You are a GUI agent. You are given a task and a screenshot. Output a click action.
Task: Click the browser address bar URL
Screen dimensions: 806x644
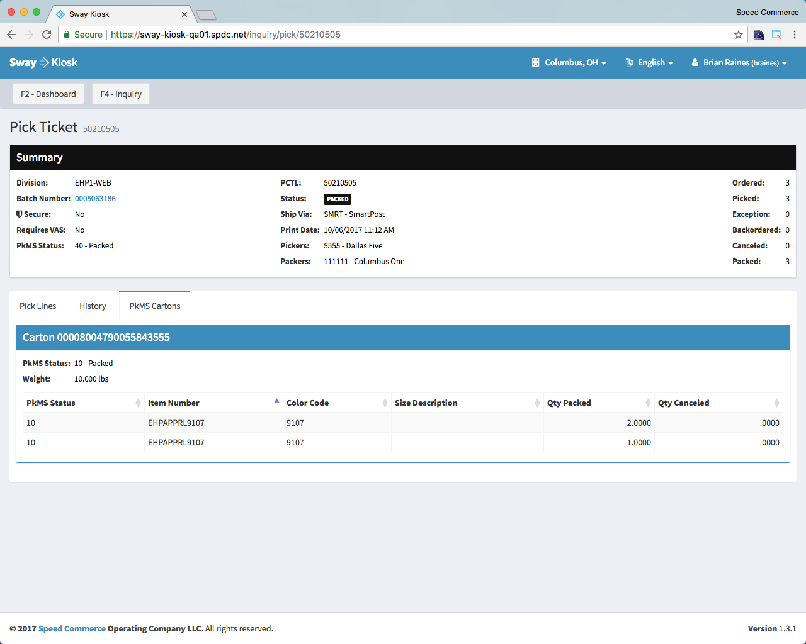click(x=225, y=35)
